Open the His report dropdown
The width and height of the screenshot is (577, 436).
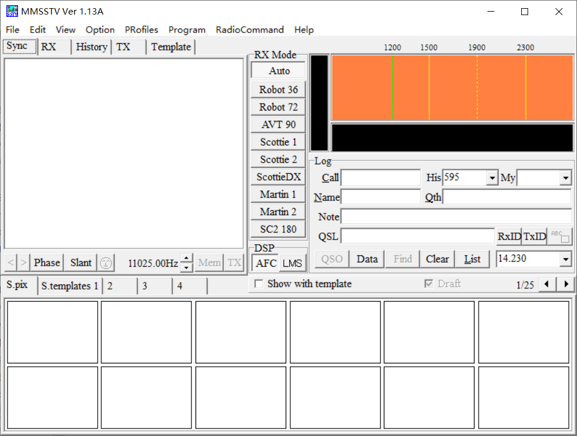pyautogui.click(x=492, y=178)
